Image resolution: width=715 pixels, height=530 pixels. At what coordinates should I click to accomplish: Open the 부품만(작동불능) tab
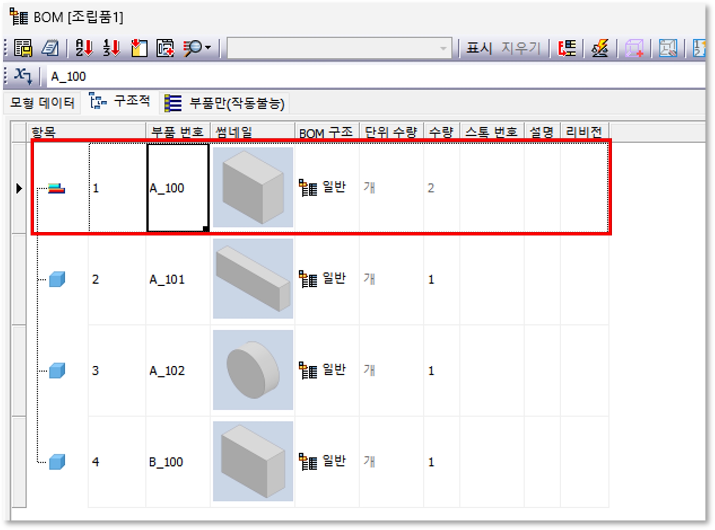coord(224,103)
